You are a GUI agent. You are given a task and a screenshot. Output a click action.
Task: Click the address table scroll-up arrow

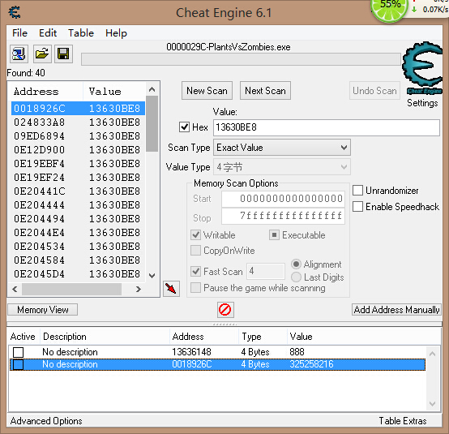pyautogui.click(x=433, y=354)
